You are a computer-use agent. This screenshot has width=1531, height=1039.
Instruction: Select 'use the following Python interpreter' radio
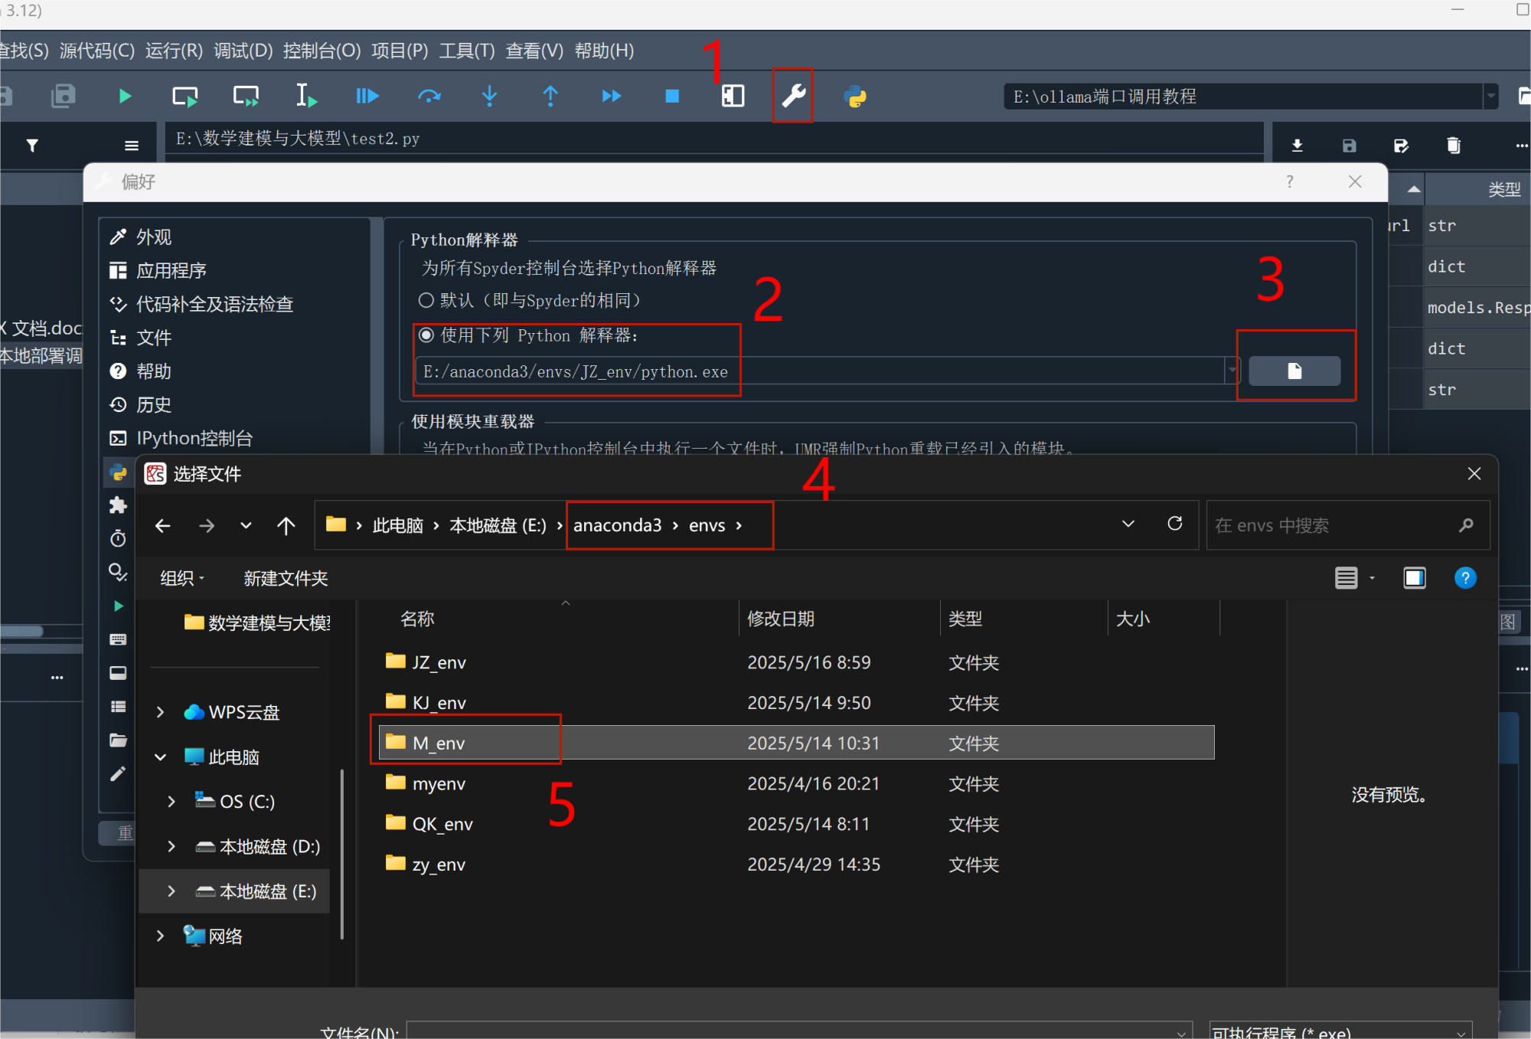[x=426, y=335]
